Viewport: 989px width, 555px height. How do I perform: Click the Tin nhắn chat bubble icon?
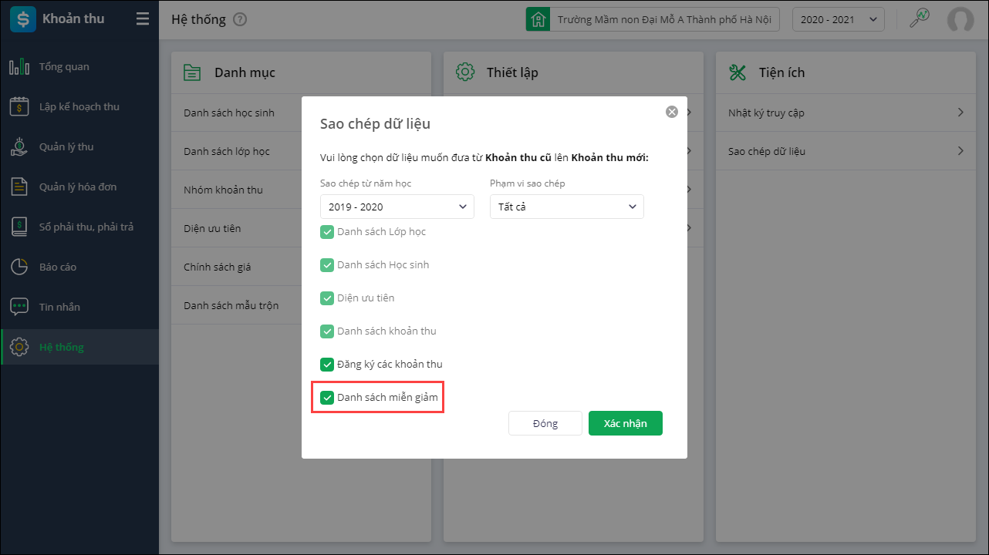pos(19,307)
